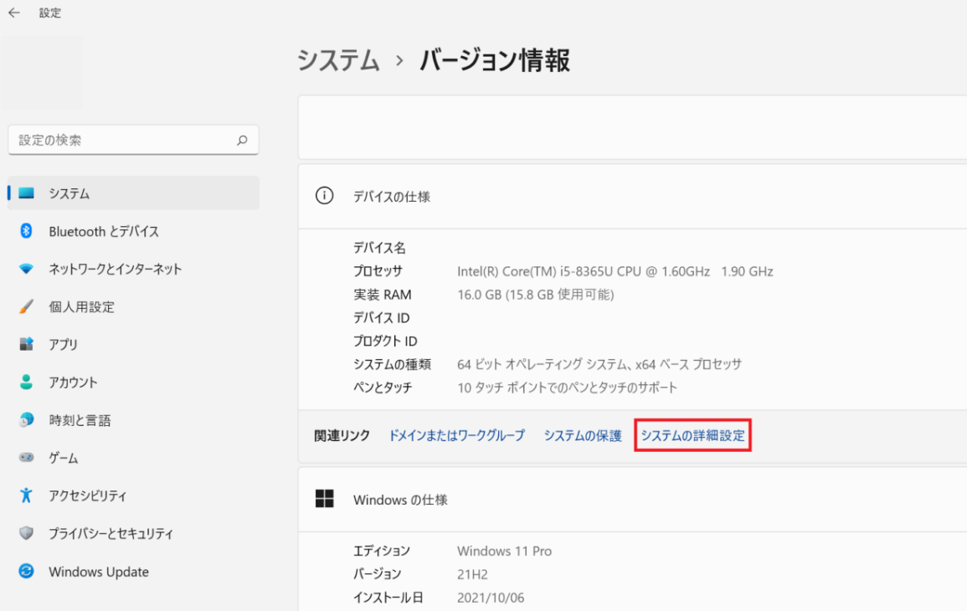The image size is (967, 611).
Task: Open ゲーム settings
Action: coord(133,458)
